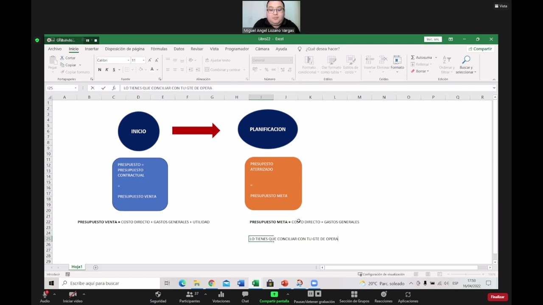
Task: Open the Vista ribbon tab
Action: click(x=214, y=49)
